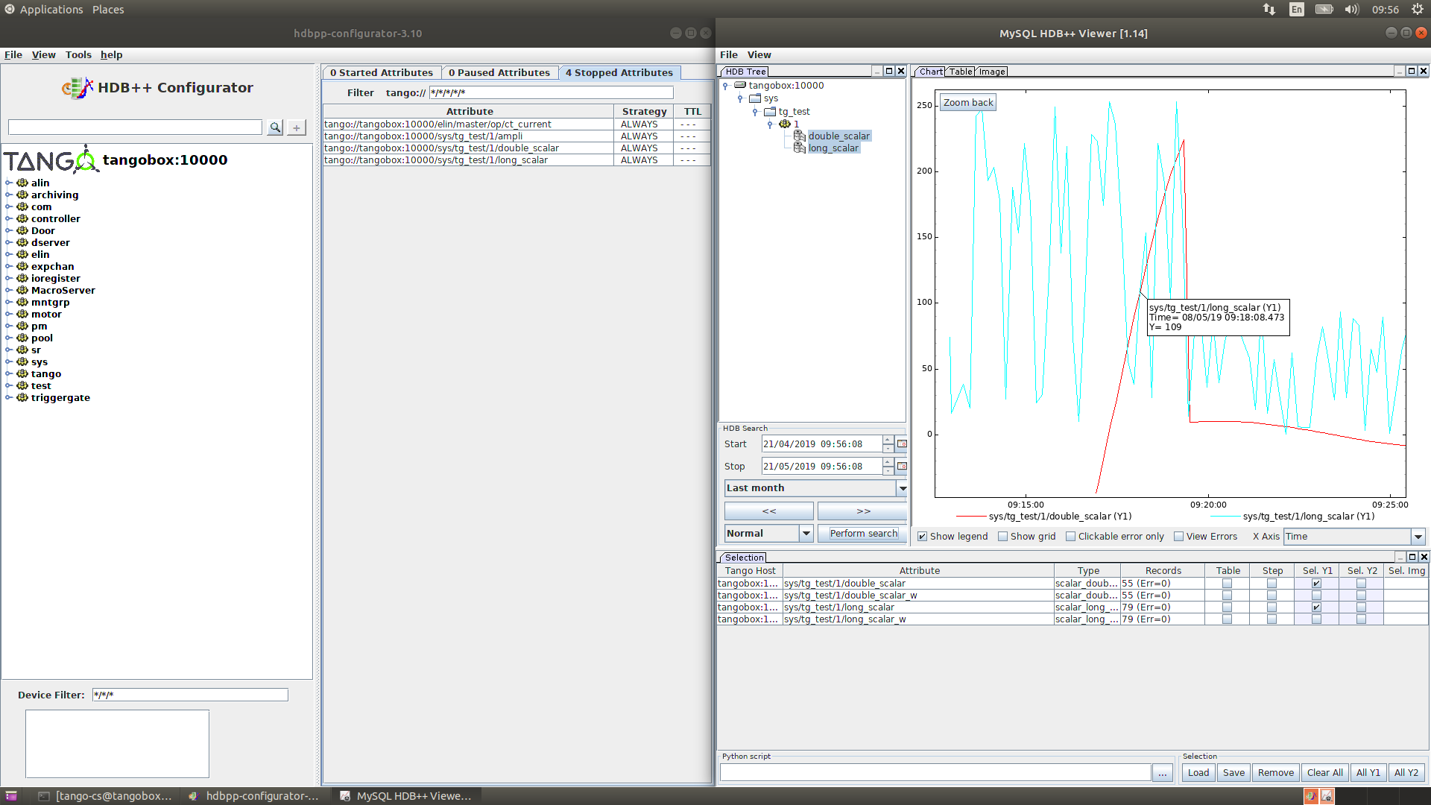The height and width of the screenshot is (805, 1431).
Task: Check Table box for double_scalar_w row
Action: (1227, 596)
